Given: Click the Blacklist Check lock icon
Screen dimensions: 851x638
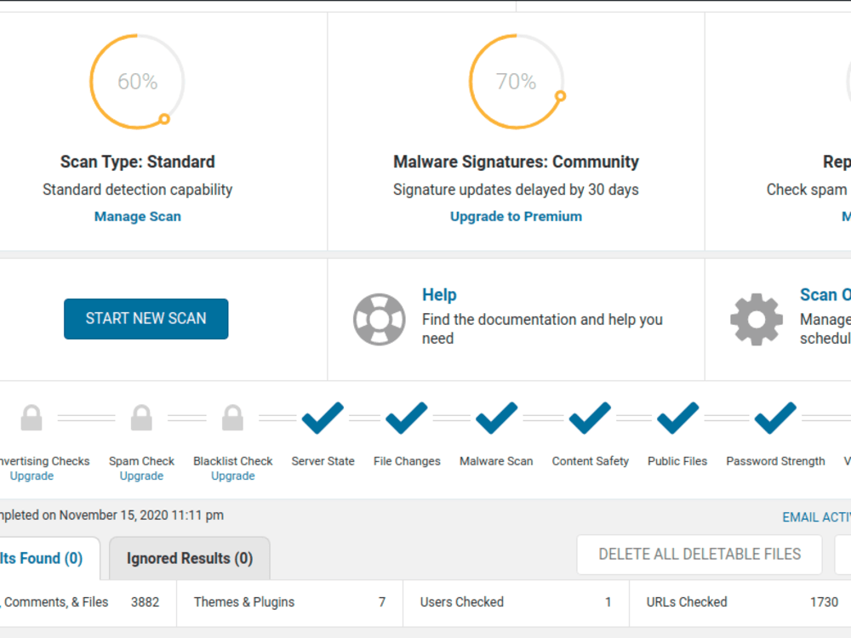Looking at the screenshot, I should 233,418.
